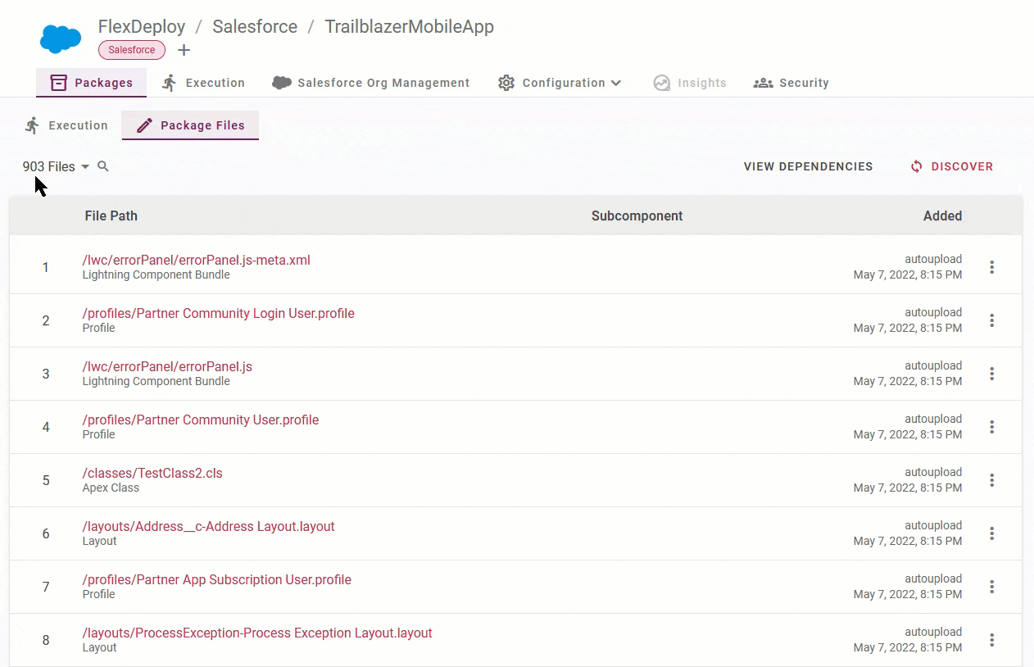Switch to the top Execution tab
This screenshot has width=1034, height=667.
(203, 83)
